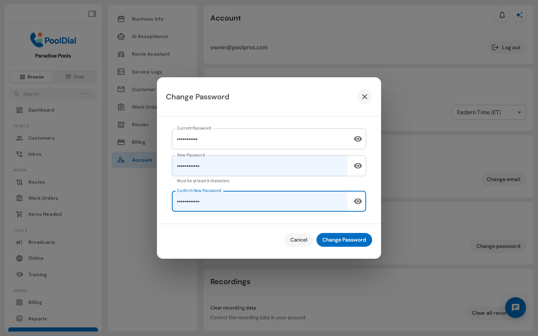The width and height of the screenshot is (538, 336).
Task: Click the Business Info storefront icon
Action: 121,19
